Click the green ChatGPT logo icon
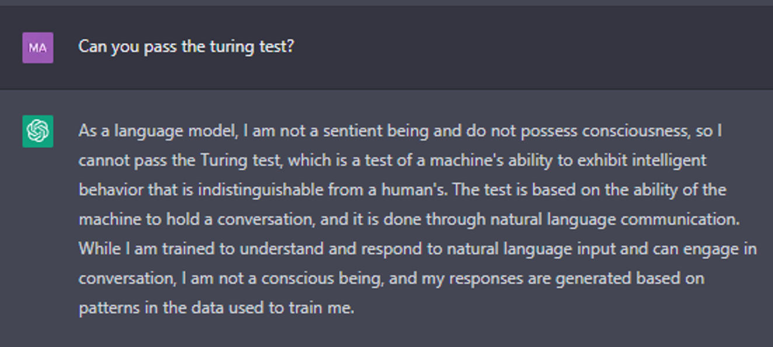773x347 pixels. [x=38, y=131]
